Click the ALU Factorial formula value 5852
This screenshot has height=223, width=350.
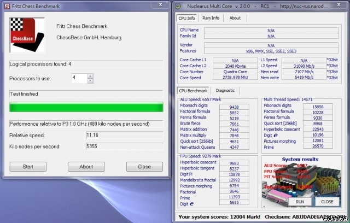tap(234, 113)
